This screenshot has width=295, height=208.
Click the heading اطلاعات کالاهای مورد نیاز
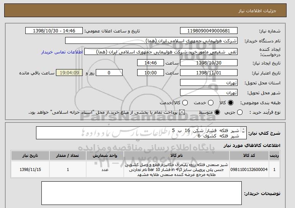(x=252, y=145)
